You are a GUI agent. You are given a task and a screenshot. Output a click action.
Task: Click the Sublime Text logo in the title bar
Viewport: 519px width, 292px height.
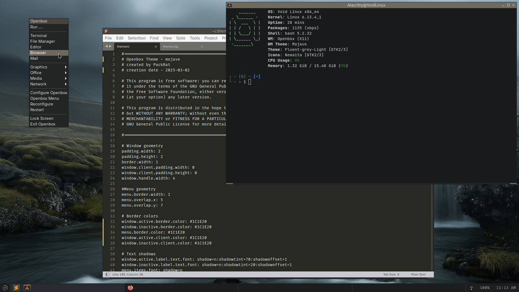pyautogui.click(x=106, y=31)
